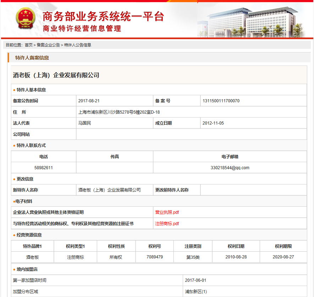Select the 特许人备案信息 section header
This screenshot has width=314, height=297.
[32, 58]
